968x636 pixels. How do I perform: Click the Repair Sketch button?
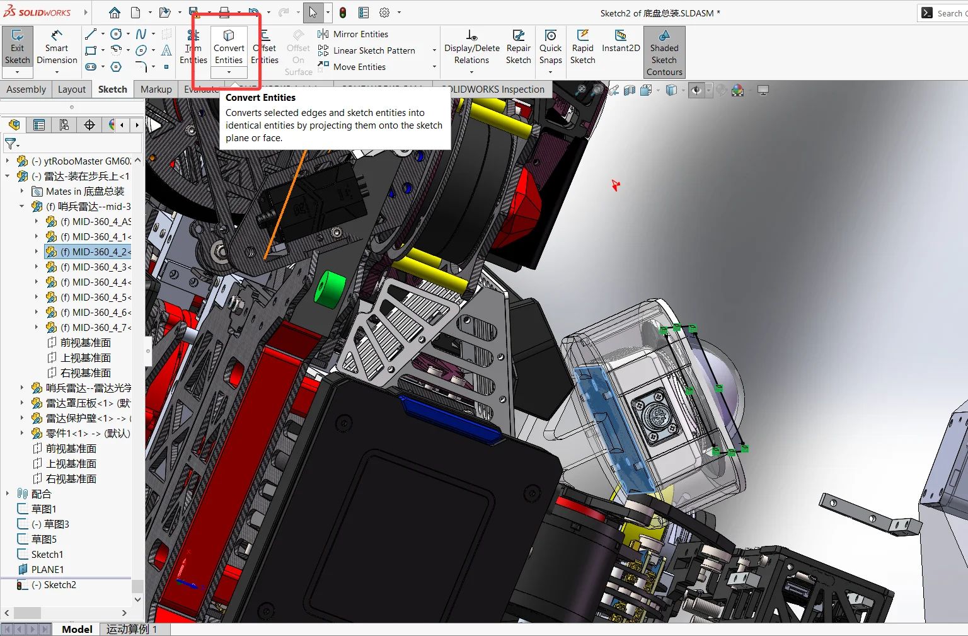(519, 47)
